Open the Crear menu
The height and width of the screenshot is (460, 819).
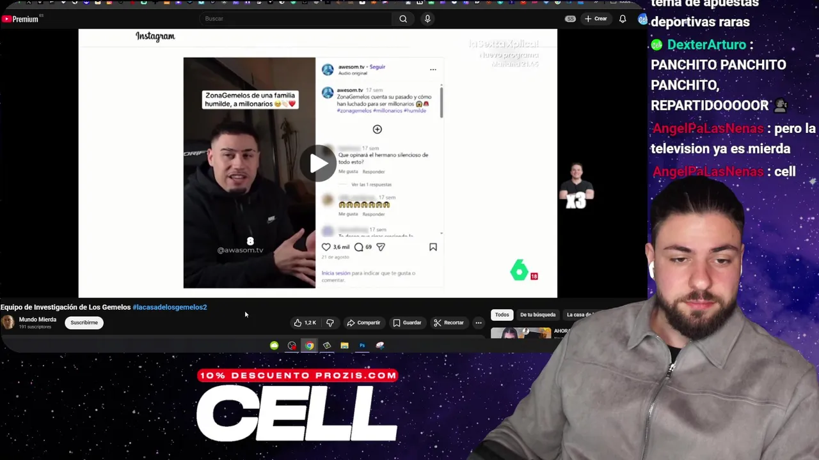[596, 19]
